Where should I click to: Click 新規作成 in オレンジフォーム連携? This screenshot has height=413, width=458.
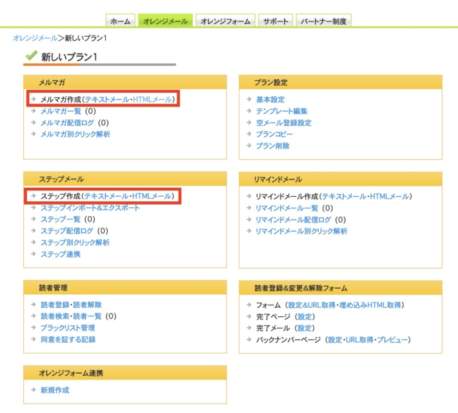[x=55, y=390]
